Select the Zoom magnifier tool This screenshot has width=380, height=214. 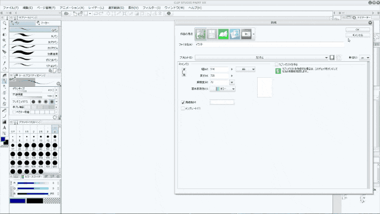point(4,23)
